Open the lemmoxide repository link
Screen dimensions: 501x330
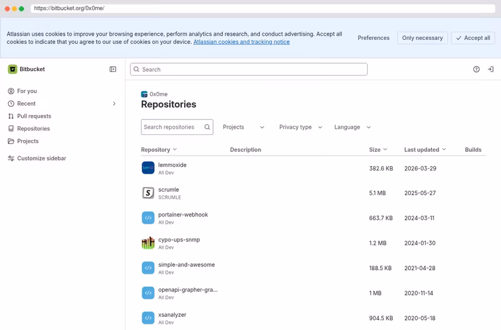[172, 165]
